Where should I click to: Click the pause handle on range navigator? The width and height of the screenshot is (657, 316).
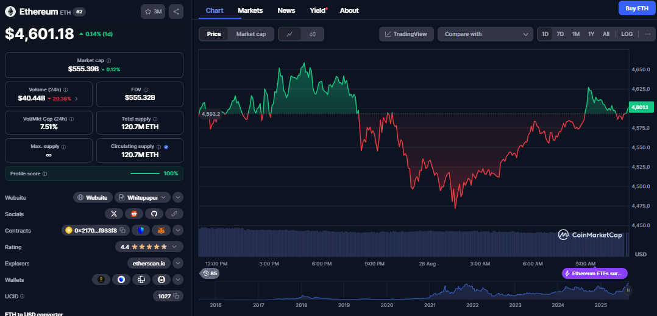(x=628, y=290)
